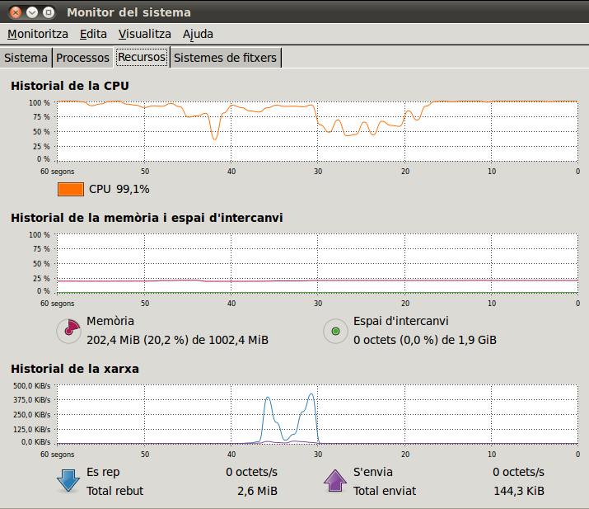The height and width of the screenshot is (509, 589).
Task: Click the network history graph
Action: (316, 414)
